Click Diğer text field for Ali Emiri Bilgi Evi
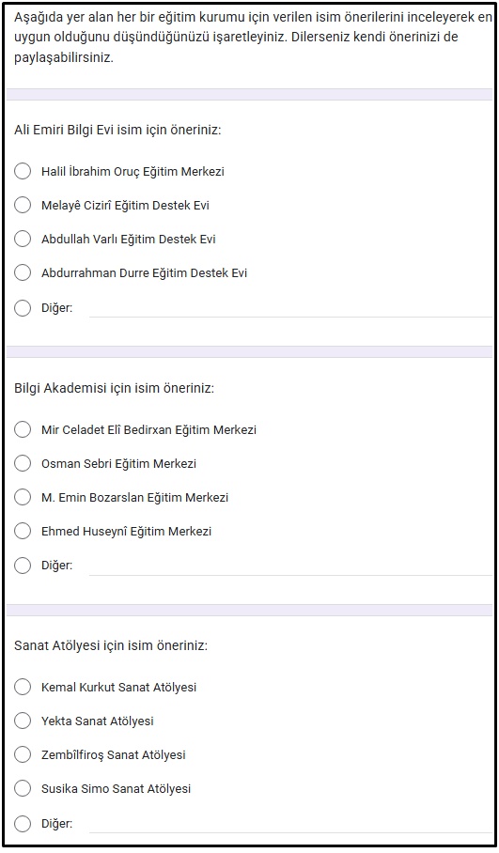This screenshot has height=853, width=499. pos(290,308)
